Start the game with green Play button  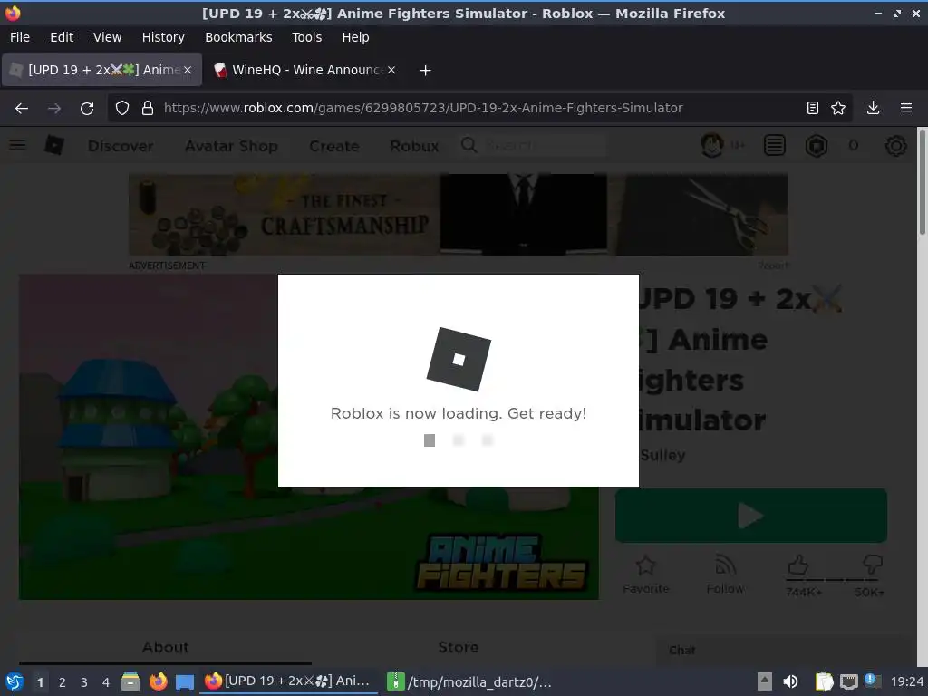click(x=751, y=516)
